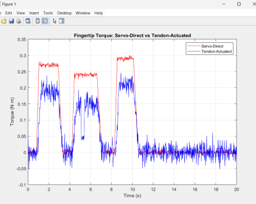Click the x-axis tick label 20

click(237, 189)
